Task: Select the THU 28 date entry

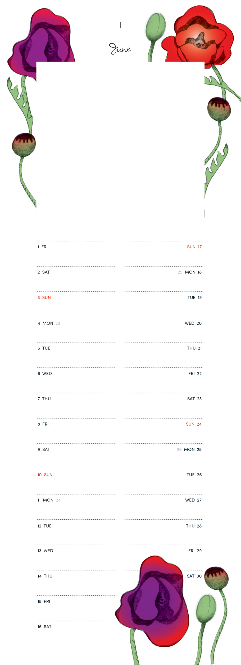Action: click(194, 526)
